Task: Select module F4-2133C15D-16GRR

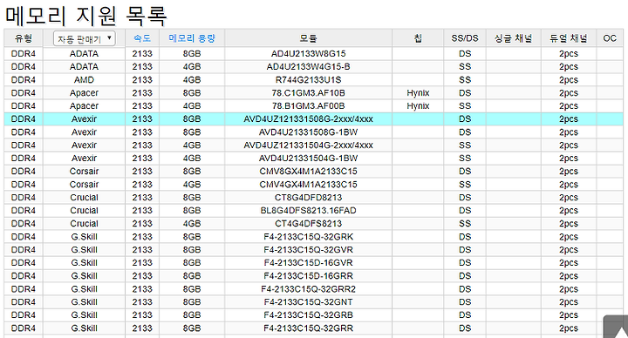Action: coord(308,276)
